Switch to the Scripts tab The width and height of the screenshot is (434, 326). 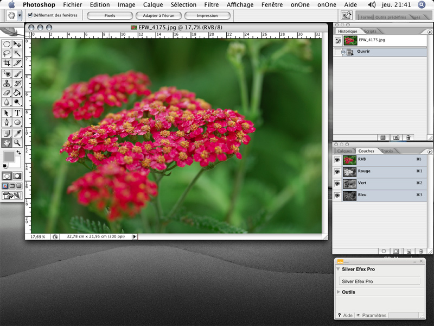coord(371,32)
